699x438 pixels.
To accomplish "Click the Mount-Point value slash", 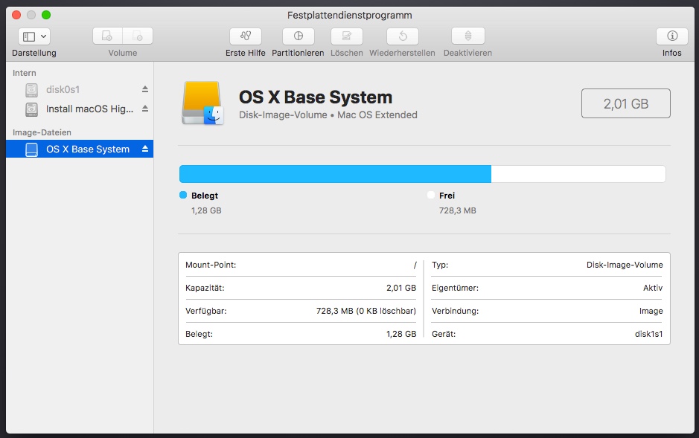I will (415, 265).
